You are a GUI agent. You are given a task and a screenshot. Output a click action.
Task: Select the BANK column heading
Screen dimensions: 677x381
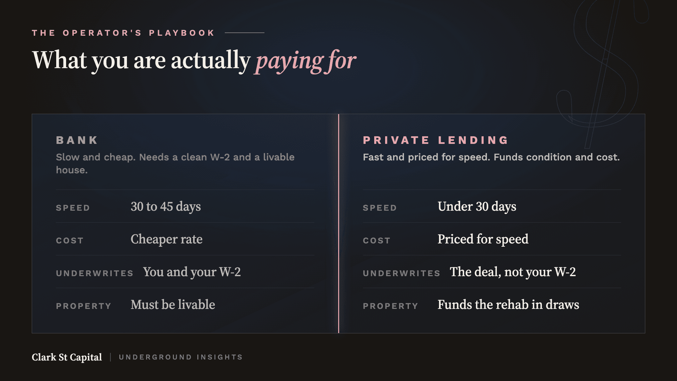tap(77, 140)
